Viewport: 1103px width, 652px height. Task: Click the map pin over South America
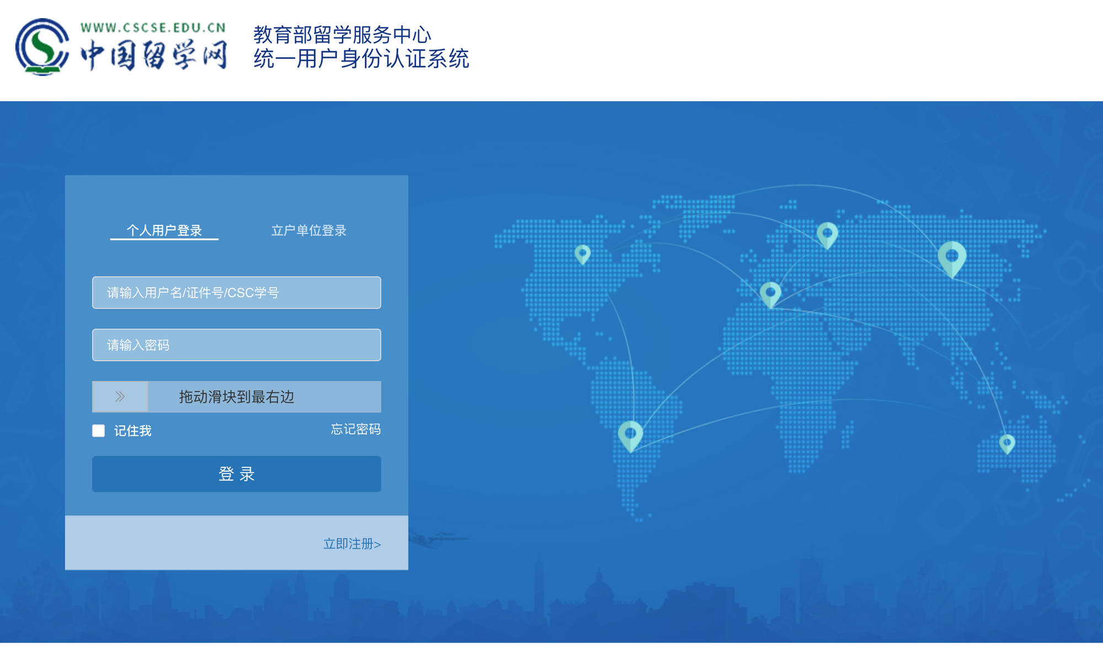(x=630, y=434)
